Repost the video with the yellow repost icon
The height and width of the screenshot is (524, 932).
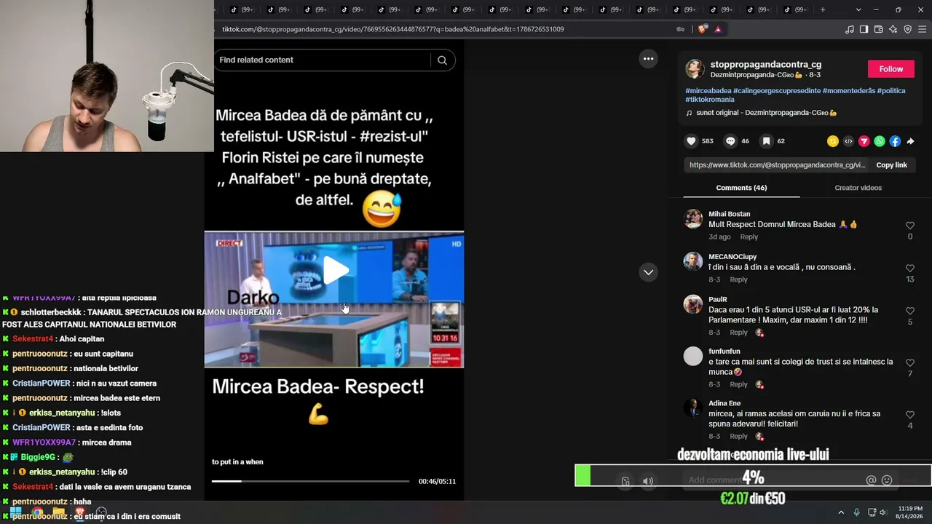coord(832,141)
